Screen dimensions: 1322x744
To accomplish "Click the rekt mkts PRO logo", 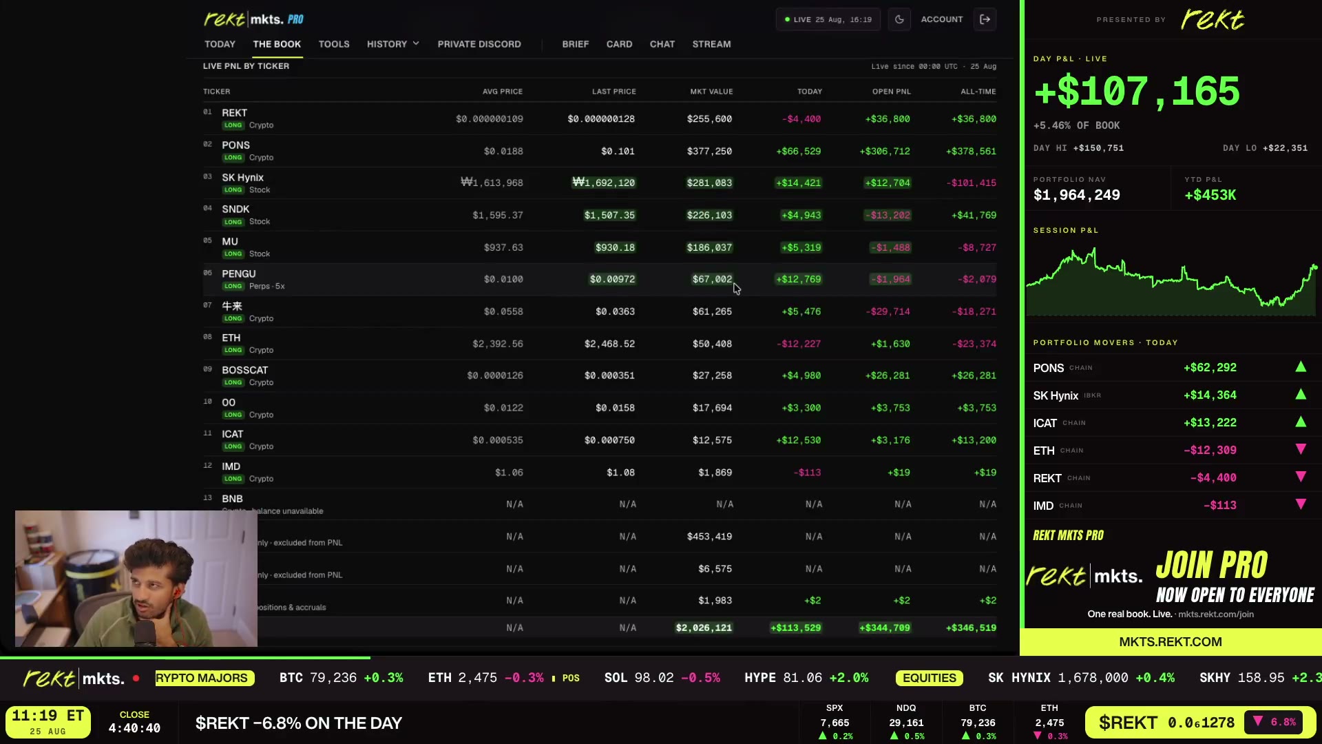I will [x=254, y=19].
